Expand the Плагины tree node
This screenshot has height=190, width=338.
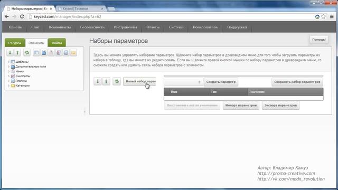coord(8,81)
